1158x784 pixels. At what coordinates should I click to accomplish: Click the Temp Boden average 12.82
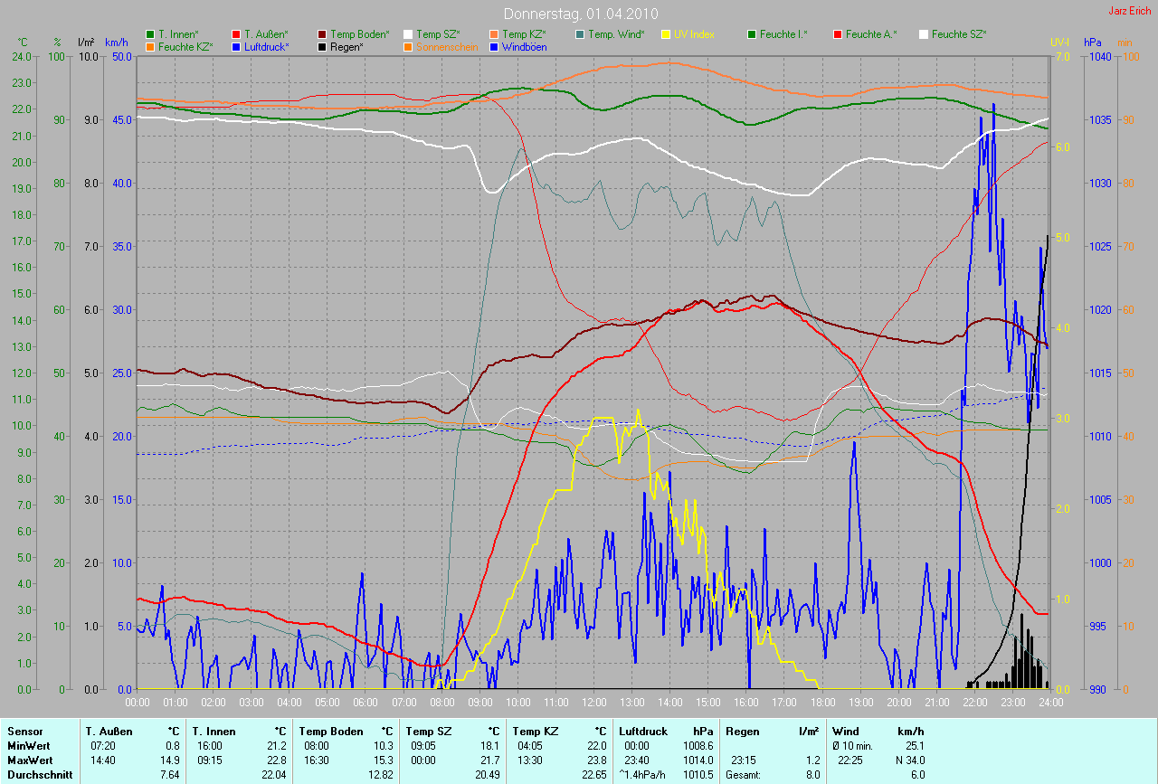pyautogui.click(x=382, y=775)
